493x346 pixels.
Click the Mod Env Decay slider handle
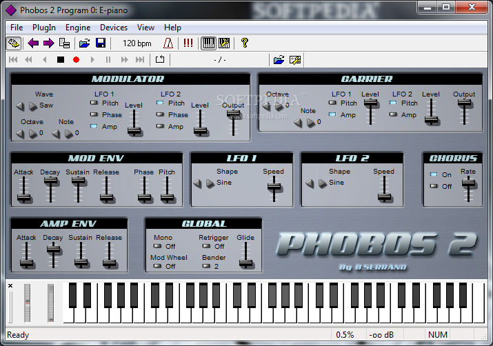[x=50, y=181]
